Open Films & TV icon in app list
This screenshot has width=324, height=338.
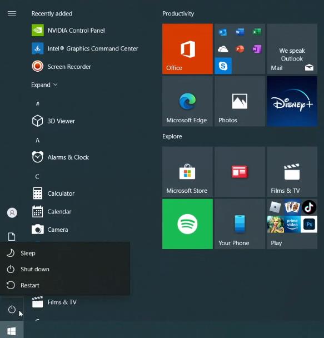(x=38, y=302)
